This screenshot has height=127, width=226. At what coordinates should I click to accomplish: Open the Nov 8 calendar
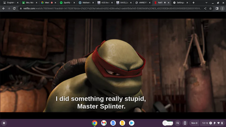coord(194,123)
